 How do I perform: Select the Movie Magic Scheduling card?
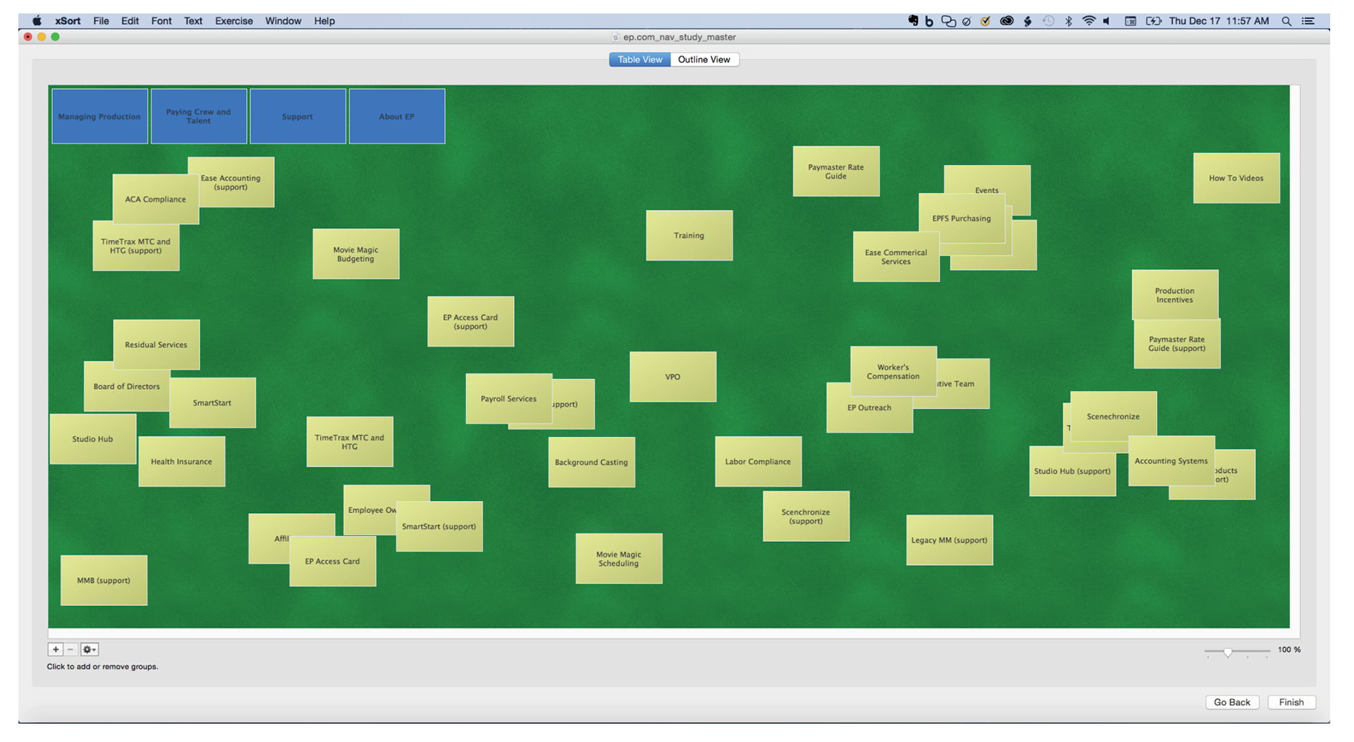point(618,559)
